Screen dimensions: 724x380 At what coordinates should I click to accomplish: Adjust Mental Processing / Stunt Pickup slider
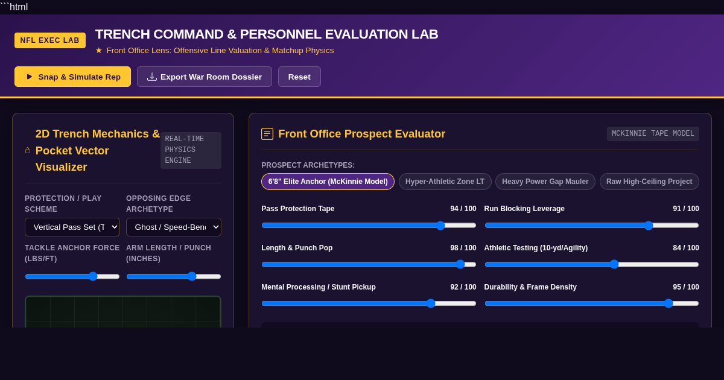tap(369, 303)
